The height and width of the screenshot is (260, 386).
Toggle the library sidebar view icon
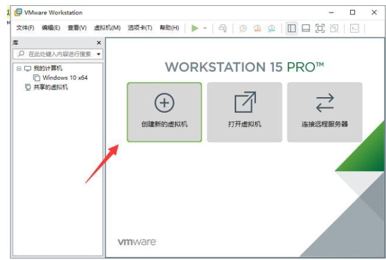coord(292,28)
